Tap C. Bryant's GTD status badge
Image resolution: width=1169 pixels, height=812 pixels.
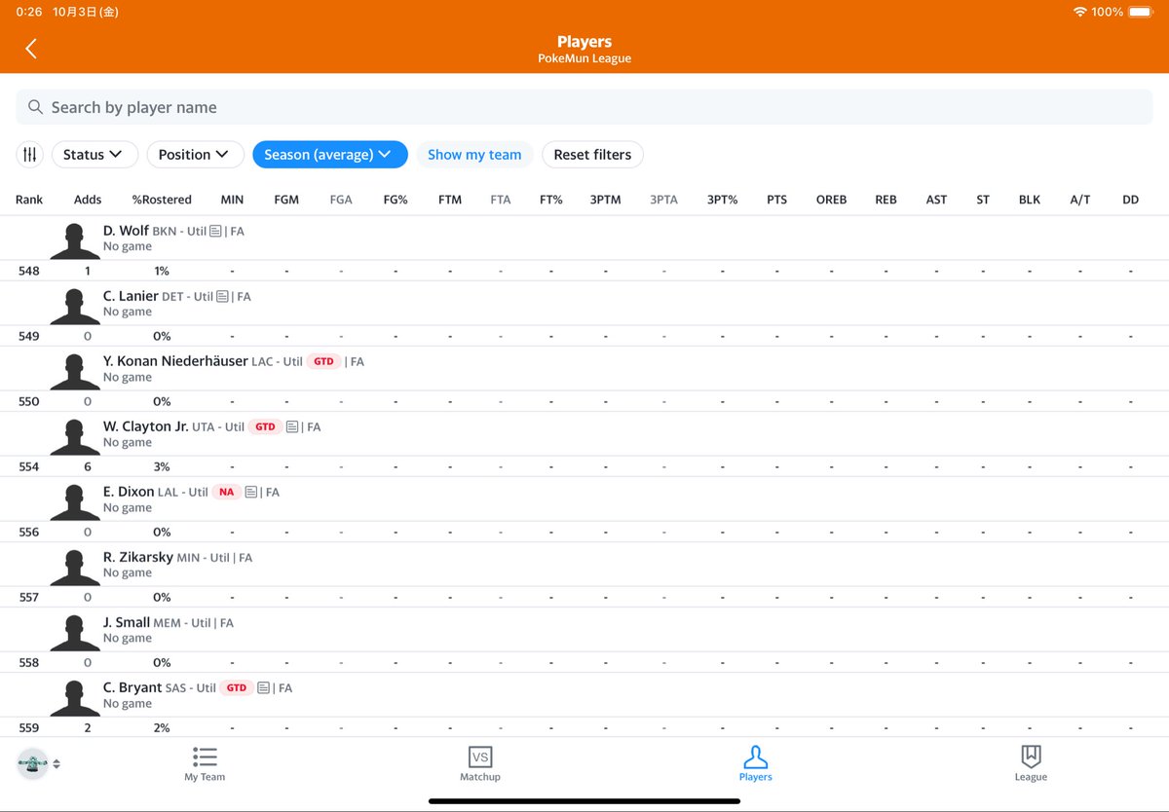[237, 687]
